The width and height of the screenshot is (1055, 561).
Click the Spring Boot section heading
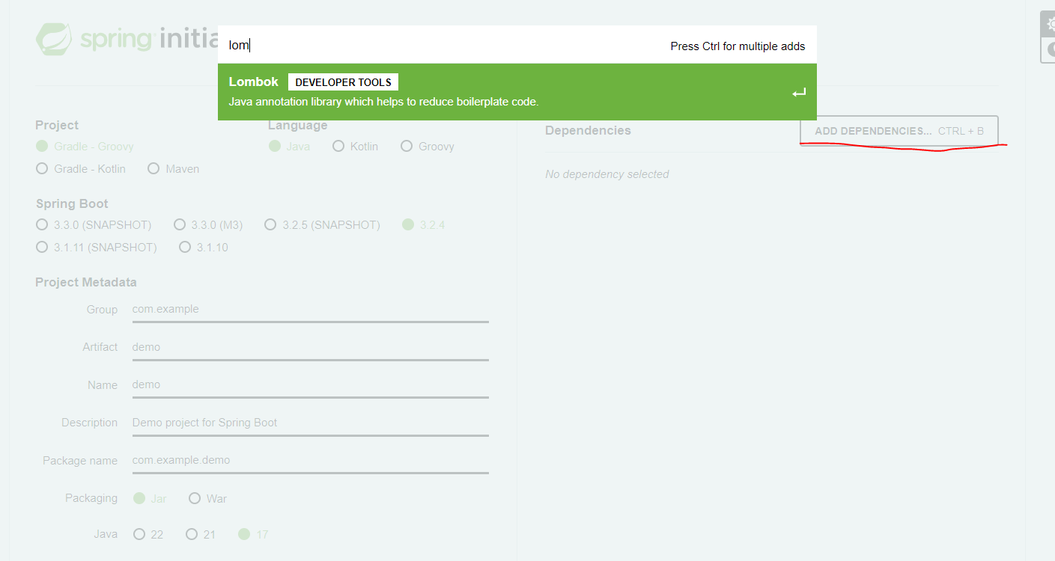pyautogui.click(x=72, y=203)
